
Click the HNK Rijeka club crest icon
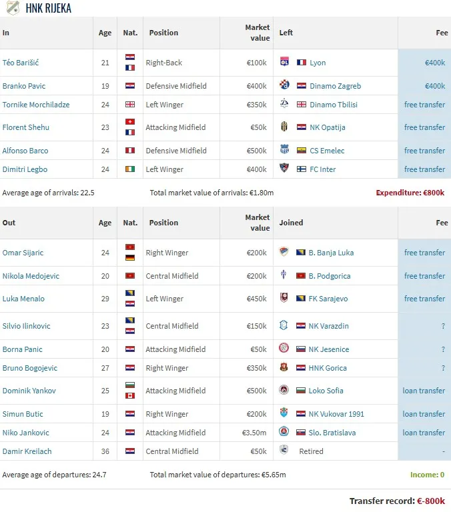pos(13,8)
